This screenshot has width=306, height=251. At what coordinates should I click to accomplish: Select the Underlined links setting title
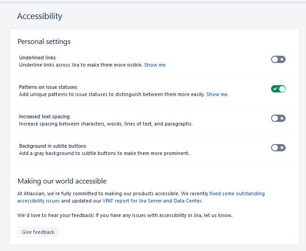tap(38, 58)
